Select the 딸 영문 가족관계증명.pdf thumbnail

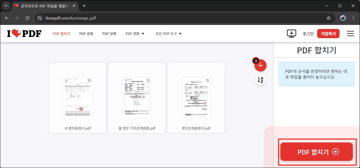137,97
